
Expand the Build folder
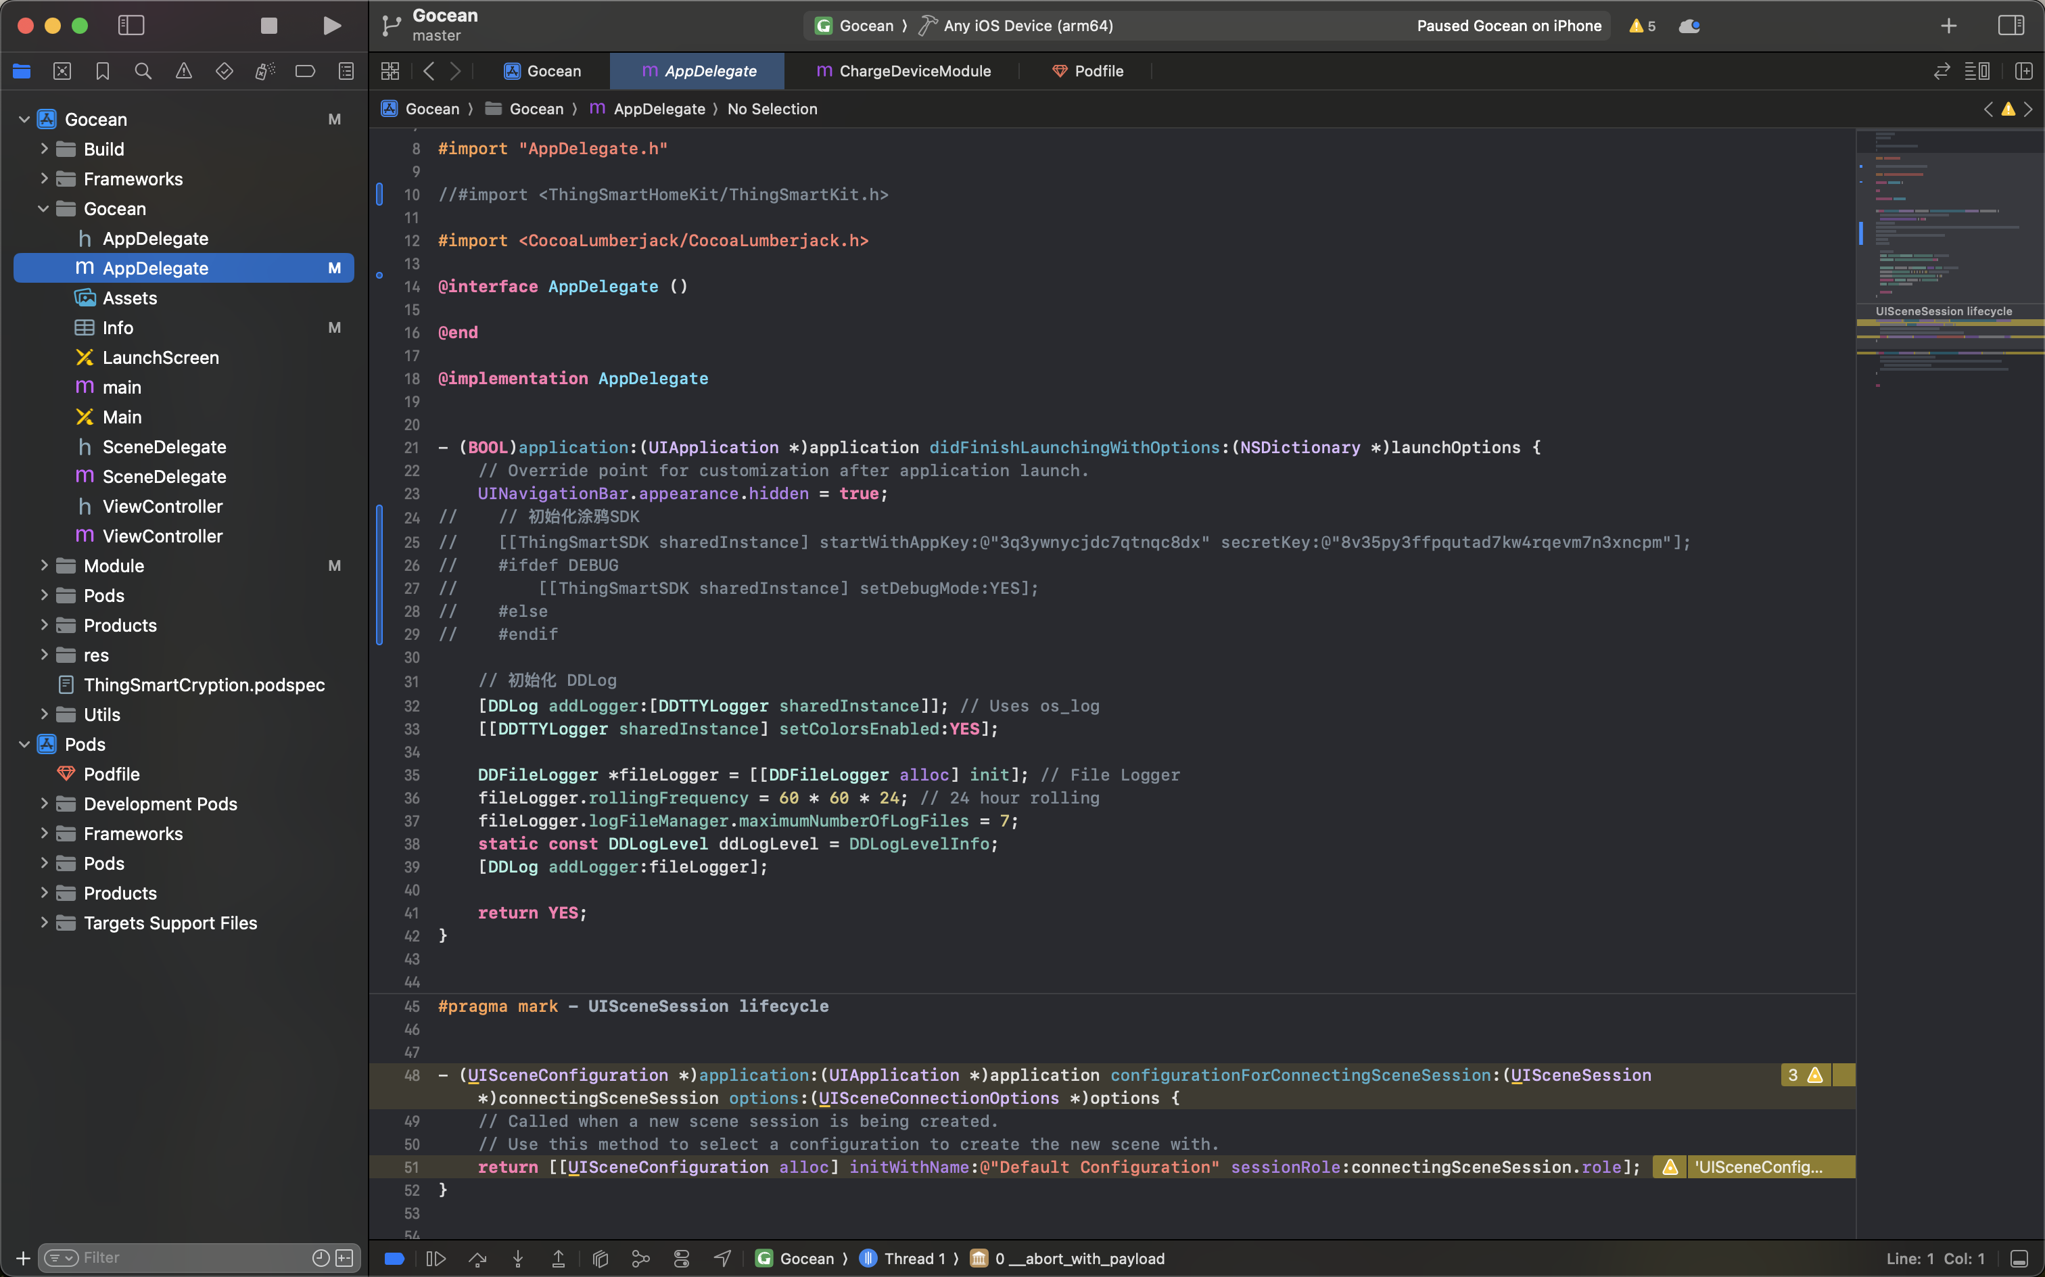pyautogui.click(x=44, y=149)
